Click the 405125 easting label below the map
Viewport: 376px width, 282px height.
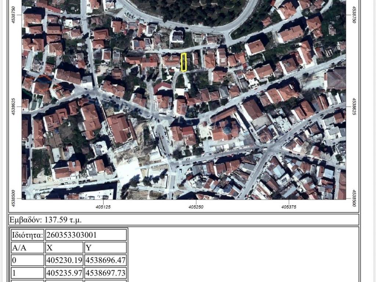coord(103,207)
